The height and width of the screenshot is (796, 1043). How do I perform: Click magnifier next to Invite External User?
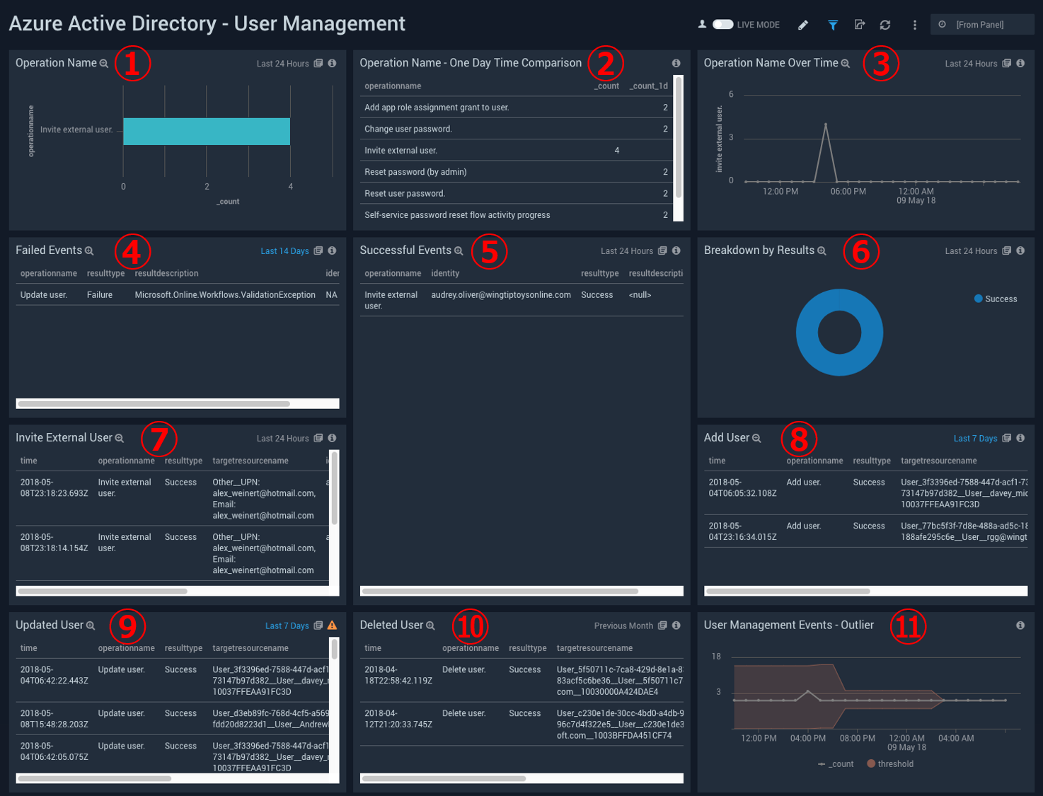click(120, 439)
